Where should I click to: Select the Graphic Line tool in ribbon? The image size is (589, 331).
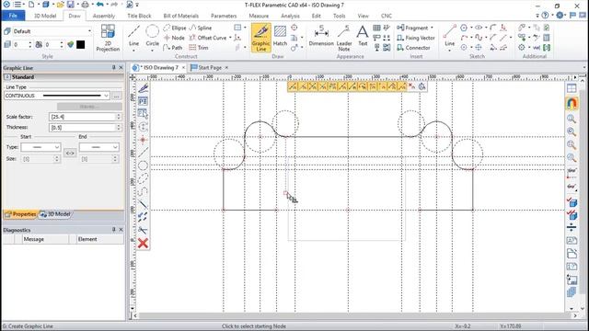tap(261, 38)
